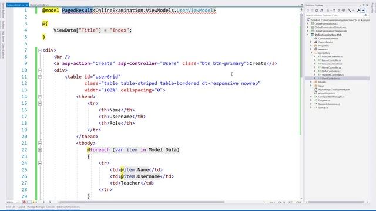Image resolution: width=376 pixels, height=211 pixels.
Task: Close the Index.cshtml editor tab
Action: coord(26,5)
